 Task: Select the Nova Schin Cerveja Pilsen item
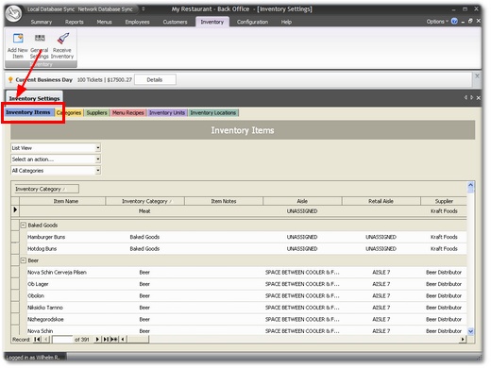[x=57, y=272]
